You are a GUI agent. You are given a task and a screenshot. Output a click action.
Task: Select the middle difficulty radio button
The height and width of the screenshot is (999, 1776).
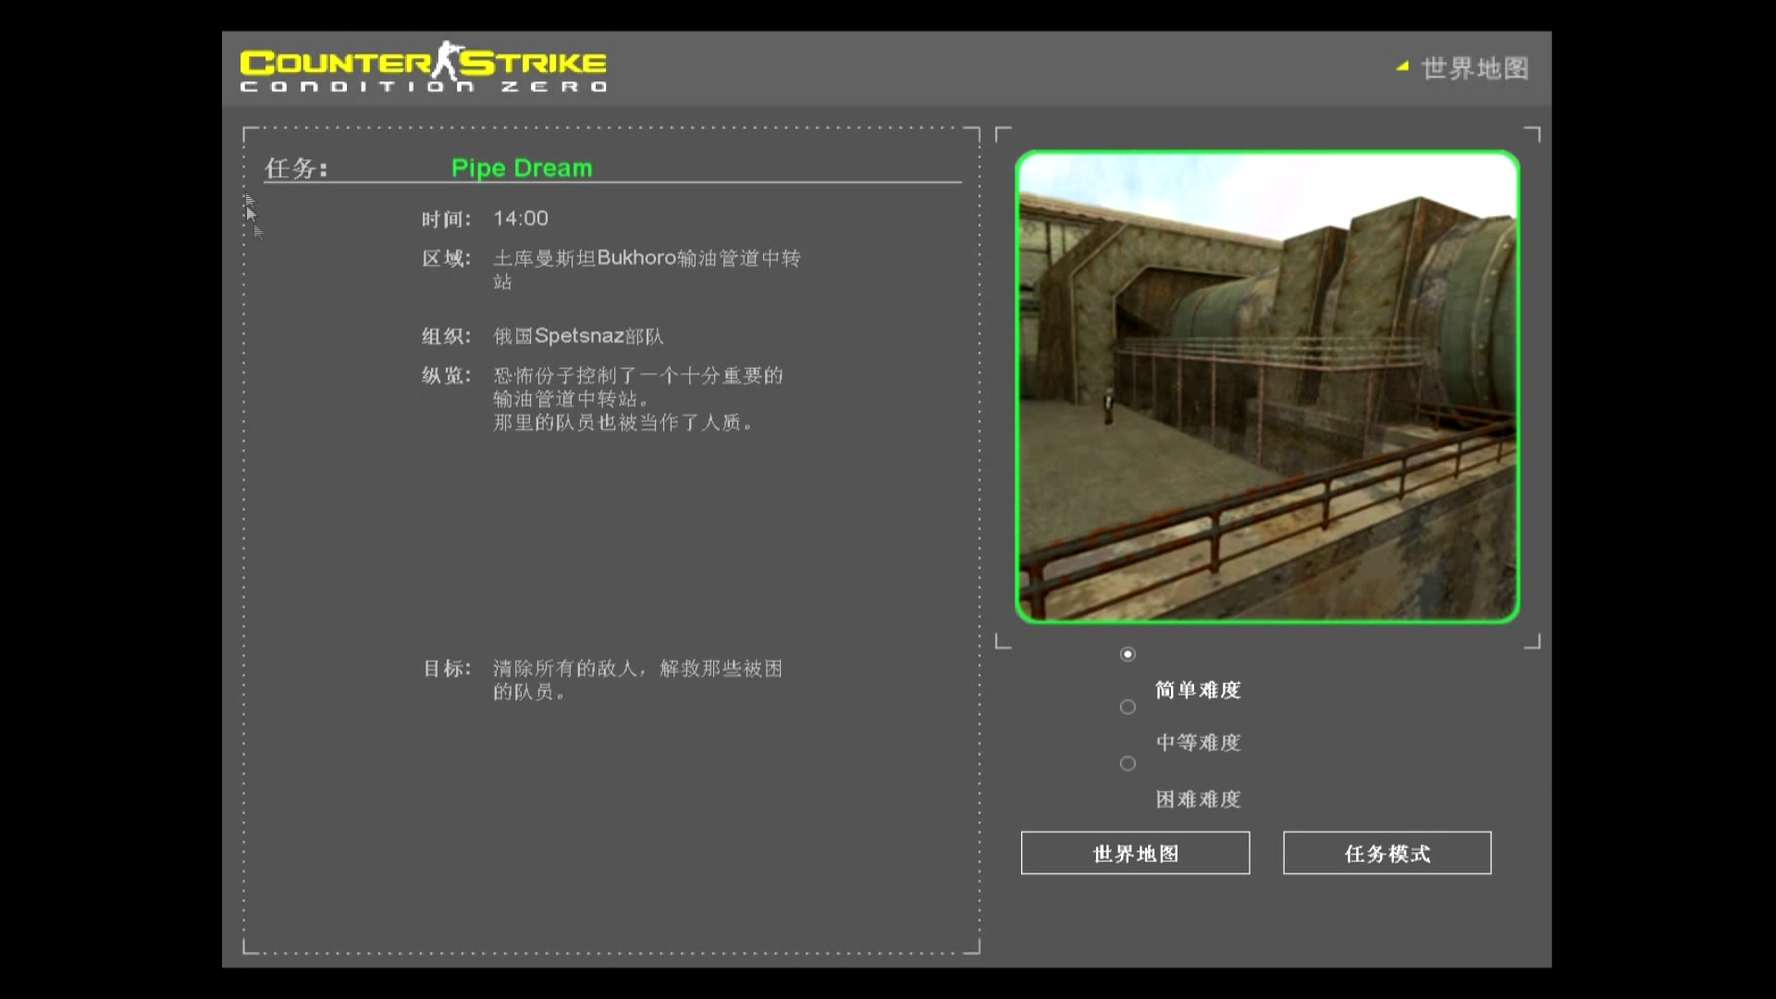[1127, 707]
